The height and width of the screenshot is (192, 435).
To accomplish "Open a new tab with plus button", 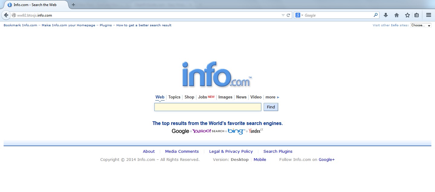I will point(73,5).
